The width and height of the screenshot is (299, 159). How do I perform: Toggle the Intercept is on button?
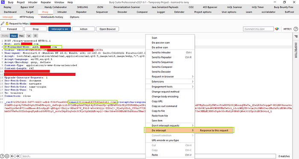click(x=59, y=29)
